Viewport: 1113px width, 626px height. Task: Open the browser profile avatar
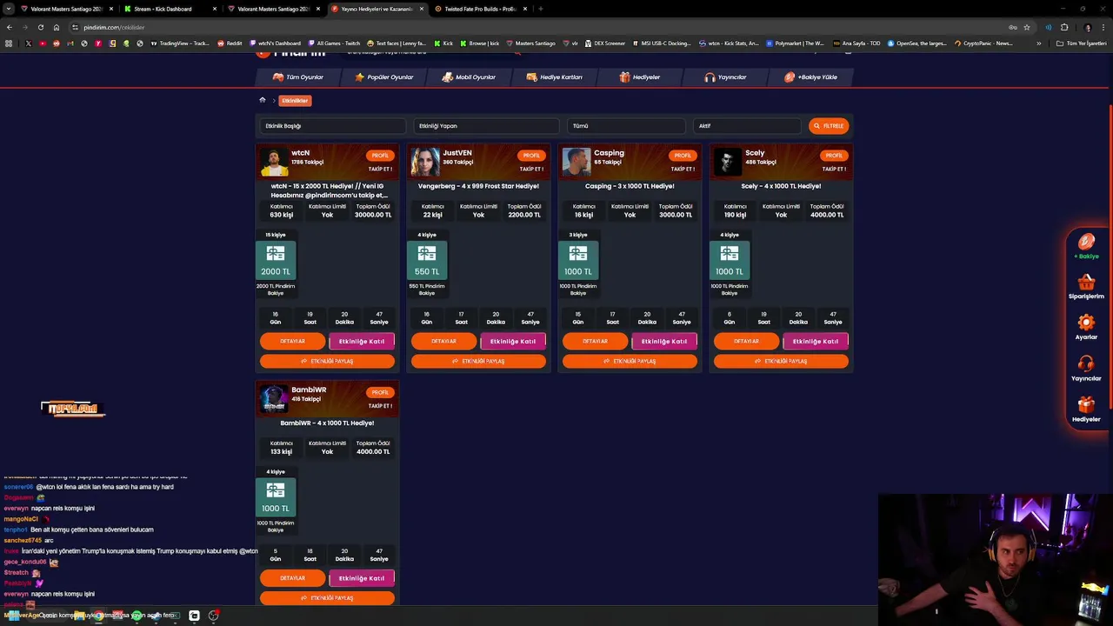pyautogui.click(x=1087, y=27)
